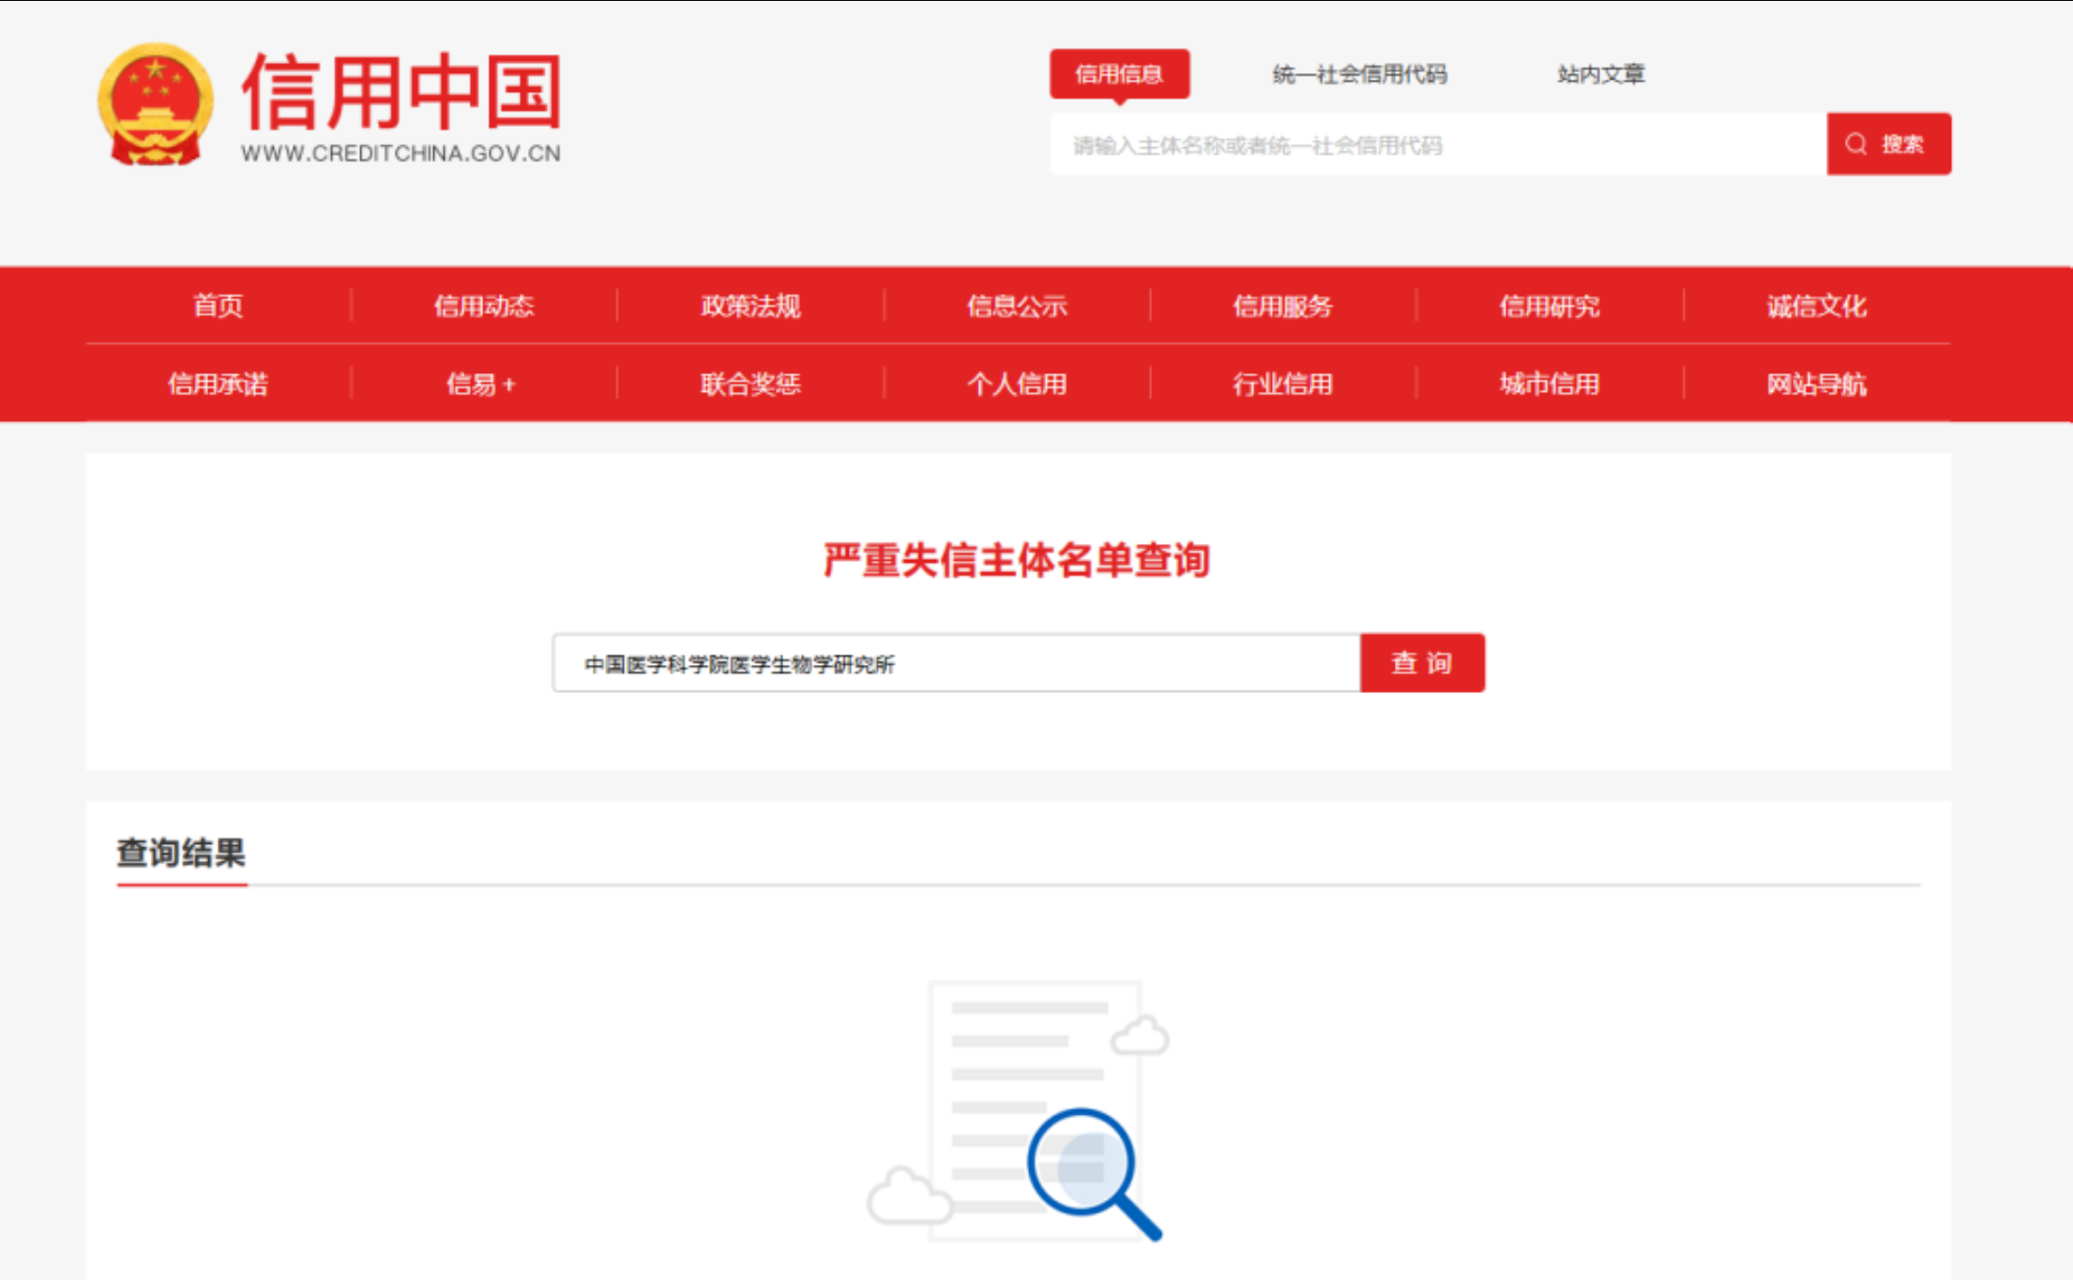Click the blacklist query input containing 中国医学科学院医学生物学研究所

point(957,663)
